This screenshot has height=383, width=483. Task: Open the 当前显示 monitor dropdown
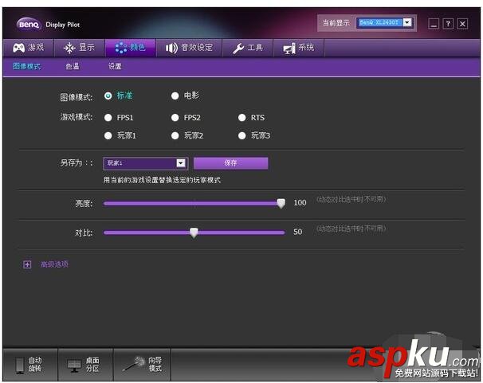pos(384,23)
